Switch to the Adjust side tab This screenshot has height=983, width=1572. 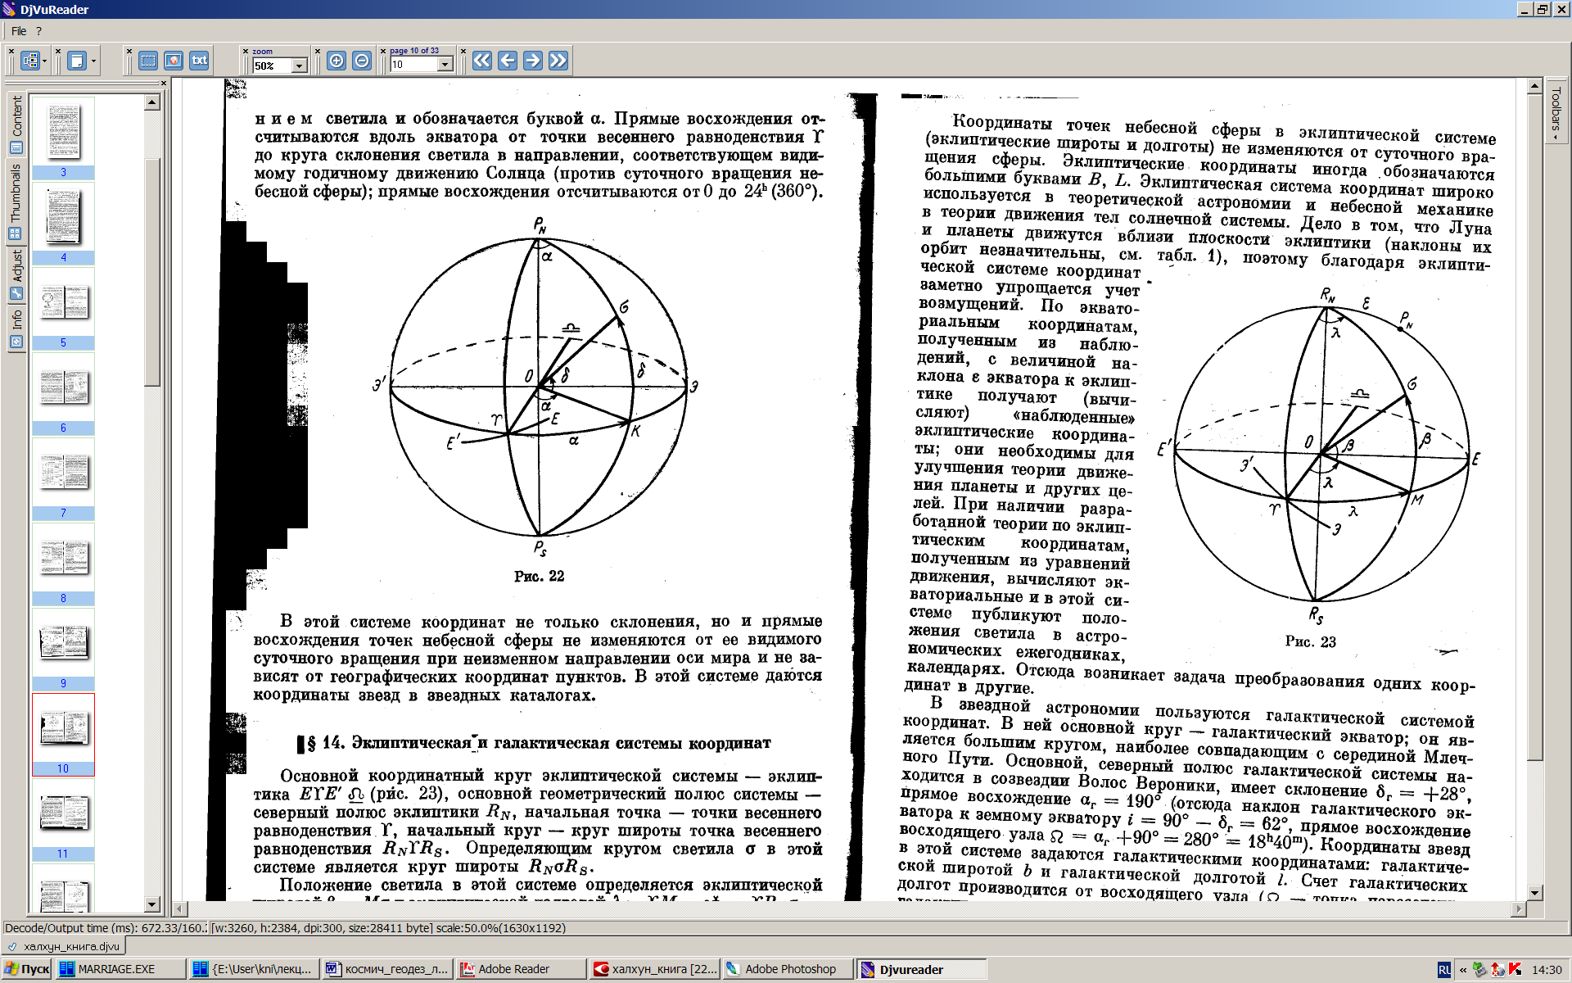(16, 275)
